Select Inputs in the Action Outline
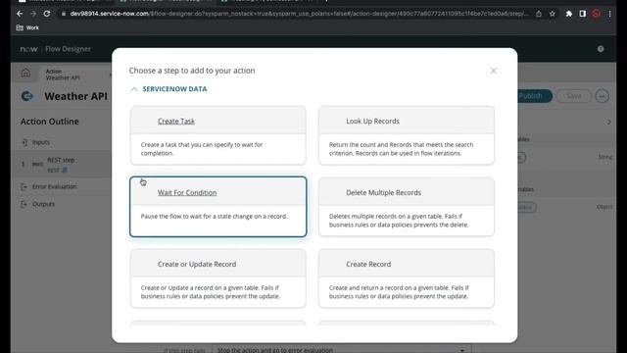The height and width of the screenshot is (353, 627). tap(41, 142)
